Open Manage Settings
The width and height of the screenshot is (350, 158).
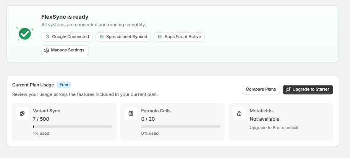pyautogui.click(x=65, y=50)
